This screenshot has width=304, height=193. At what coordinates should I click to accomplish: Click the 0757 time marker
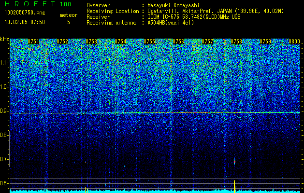pos(207,41)
